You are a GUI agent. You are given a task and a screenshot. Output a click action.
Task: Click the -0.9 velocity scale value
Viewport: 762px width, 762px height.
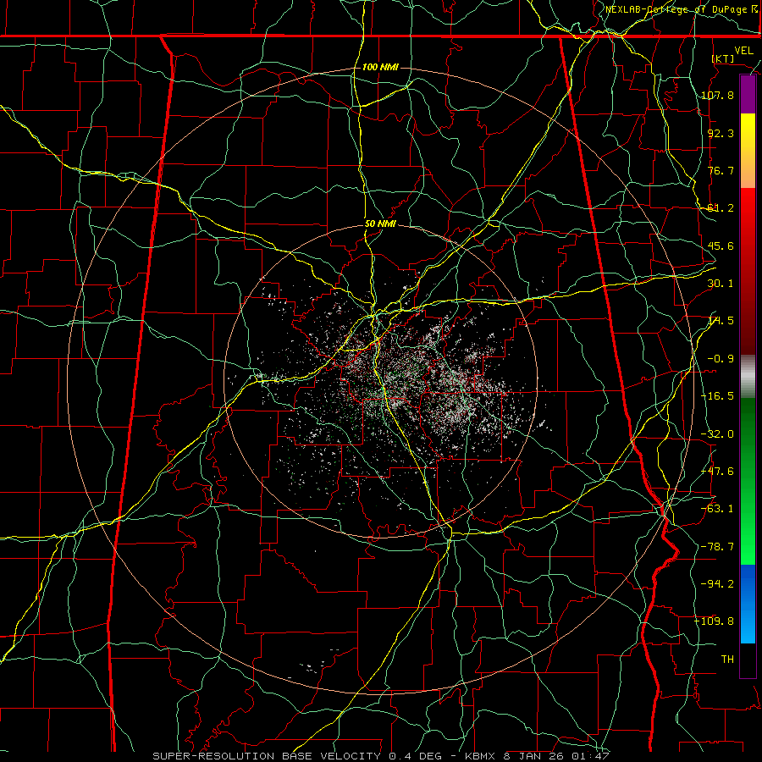pos(721,359)
